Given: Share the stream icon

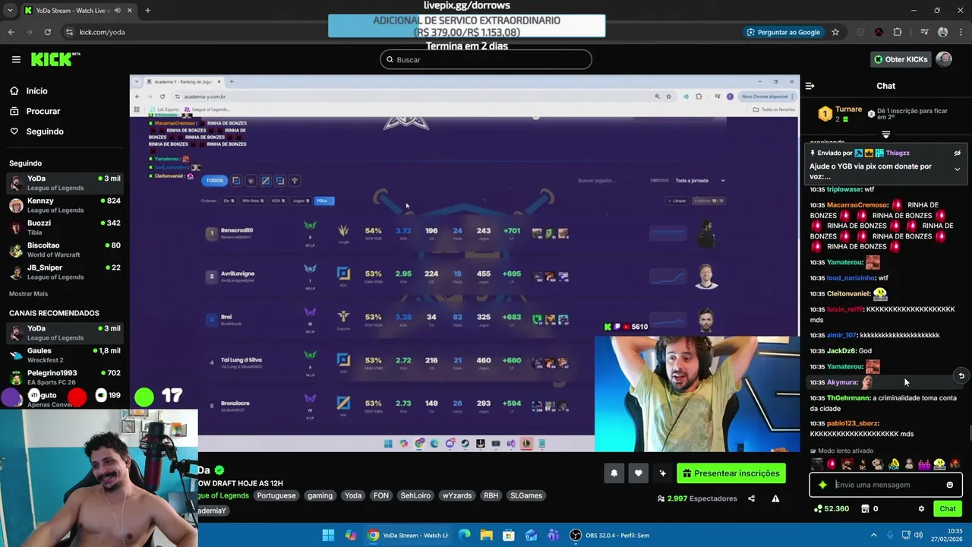Looking at the screenshot, I should tap(751, 498).
